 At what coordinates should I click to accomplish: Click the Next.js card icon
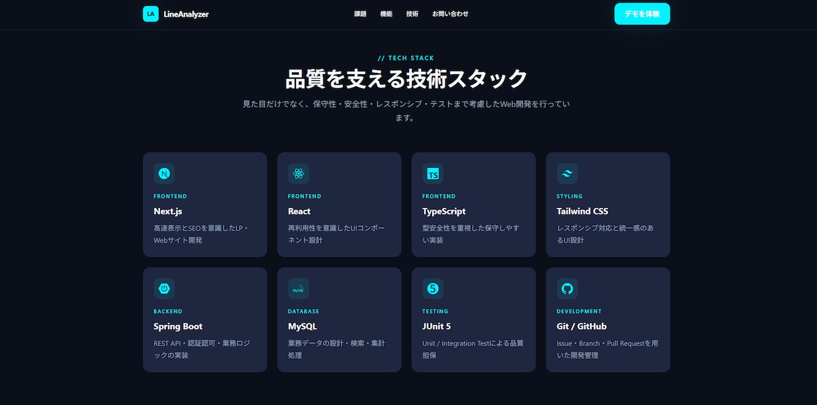(x=164, y=174)
